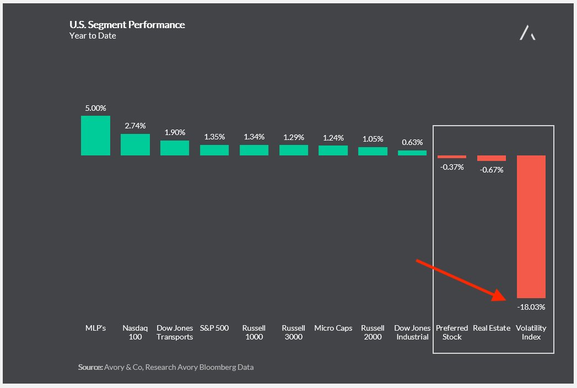Click the Dow Jones Industrial bar

coord(412,153)
